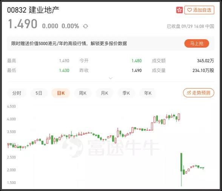The height and width of the screenshot is (191, 222).
Task: Select the 5日 chart tab
Action: coord(39,93)
